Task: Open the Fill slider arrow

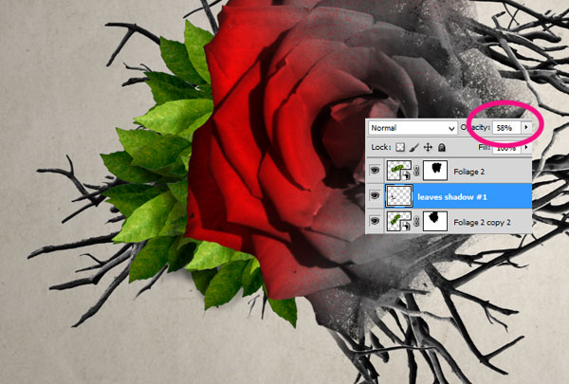Action: point(526,148)
